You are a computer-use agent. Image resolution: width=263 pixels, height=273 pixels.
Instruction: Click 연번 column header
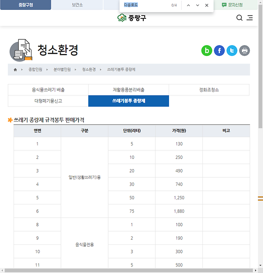38,131
